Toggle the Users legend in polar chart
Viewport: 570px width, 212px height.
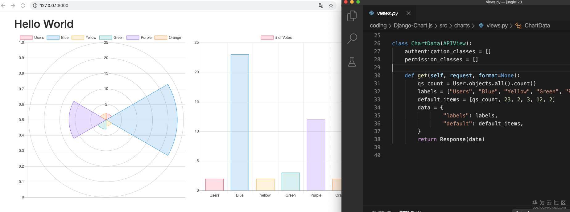[32, 38]
